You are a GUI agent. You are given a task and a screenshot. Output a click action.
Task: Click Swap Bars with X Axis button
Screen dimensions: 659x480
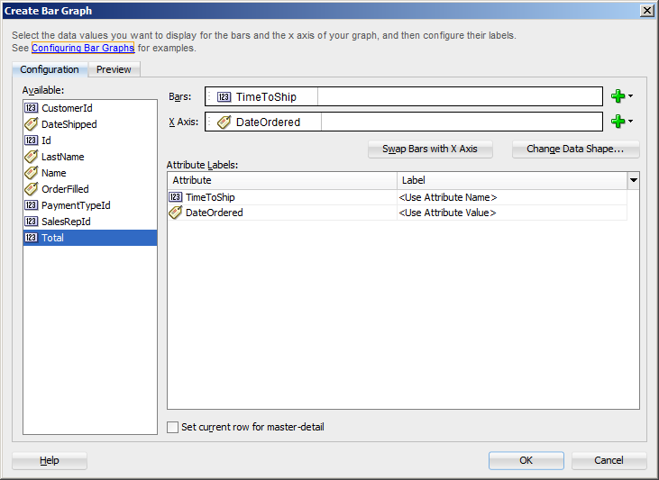click(430, 149)
